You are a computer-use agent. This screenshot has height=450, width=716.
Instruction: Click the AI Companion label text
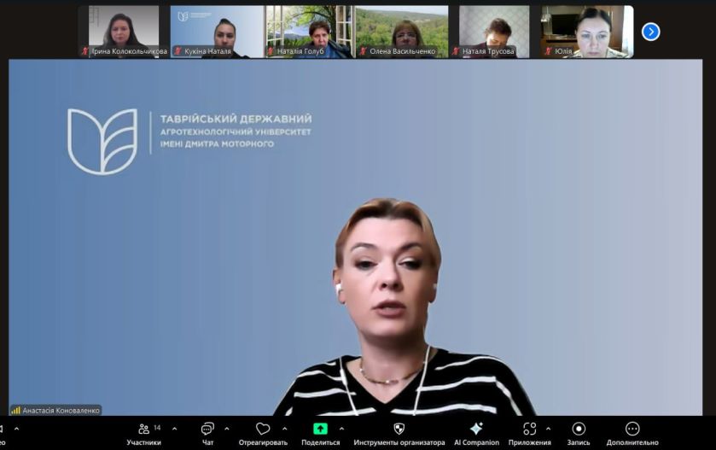(476, 442)
